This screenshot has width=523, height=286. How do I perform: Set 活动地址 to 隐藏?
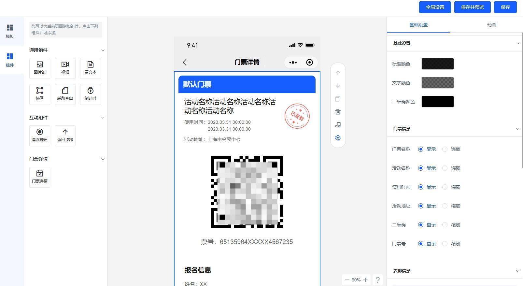(x=451, y=206)
